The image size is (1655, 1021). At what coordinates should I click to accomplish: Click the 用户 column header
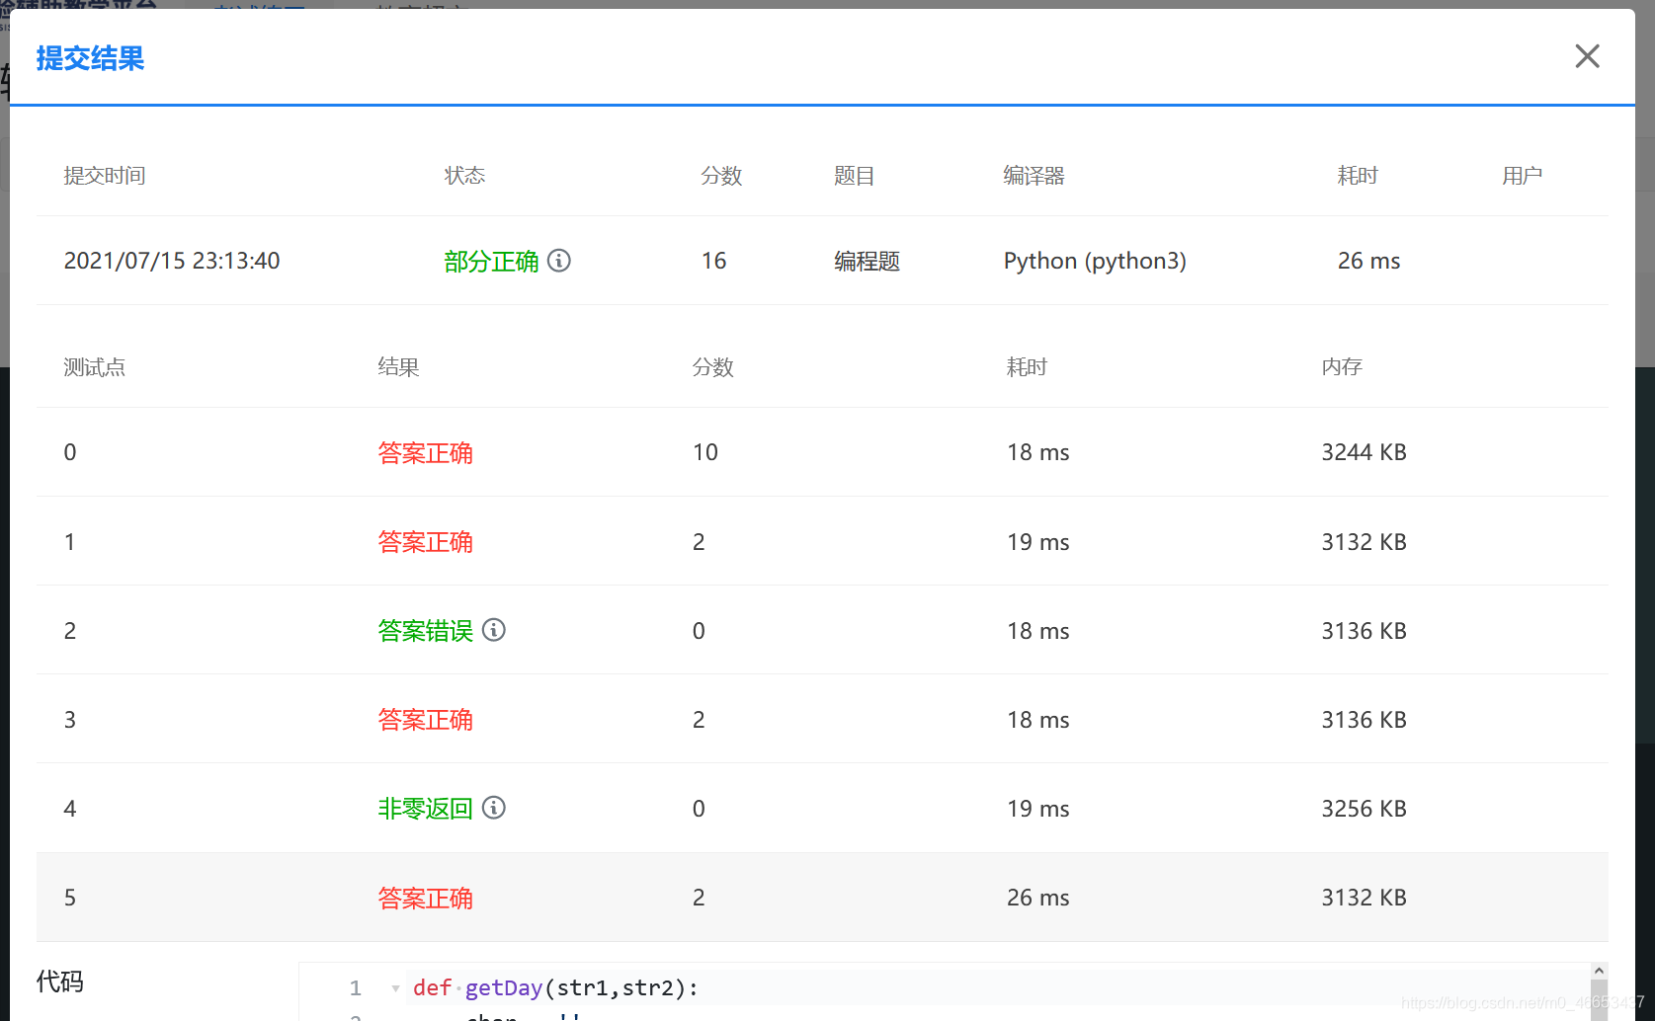[1522, 176]
